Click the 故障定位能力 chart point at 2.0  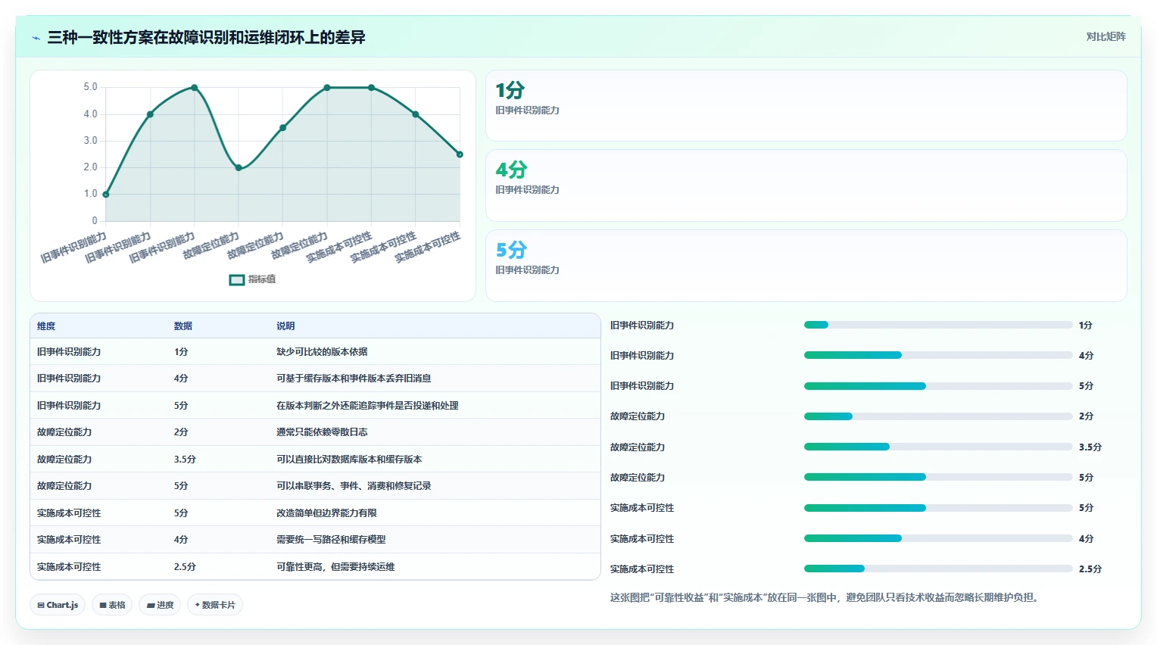click(239, 168)
